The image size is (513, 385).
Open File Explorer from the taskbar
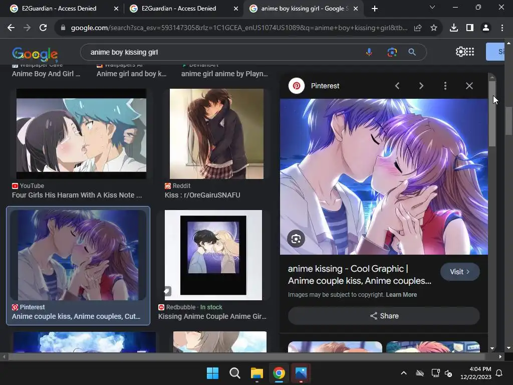pos(257,373)
